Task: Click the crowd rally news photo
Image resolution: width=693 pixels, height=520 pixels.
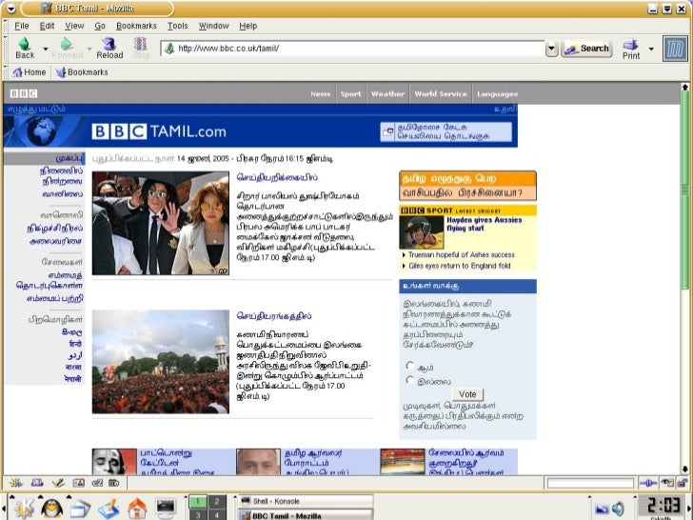Action: pyautogui.click(x=161, y=362)
